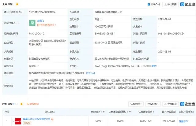The image size is (196, 126).
Task: Expand 关联15家企业 related companies link
Action: coord(47,25)
